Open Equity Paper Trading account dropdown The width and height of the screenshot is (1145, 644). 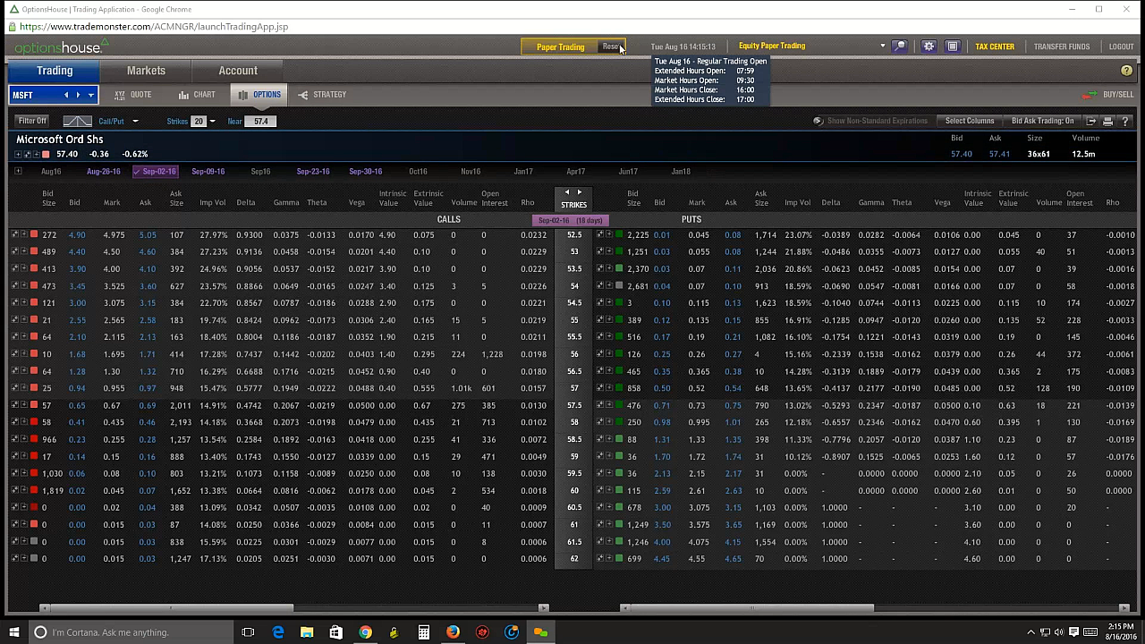[x=883, y=47]
